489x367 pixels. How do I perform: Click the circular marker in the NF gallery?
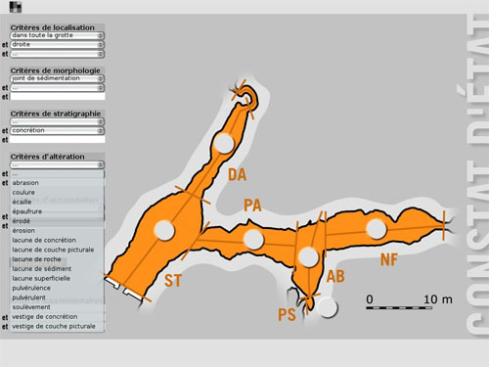[377, 229]
